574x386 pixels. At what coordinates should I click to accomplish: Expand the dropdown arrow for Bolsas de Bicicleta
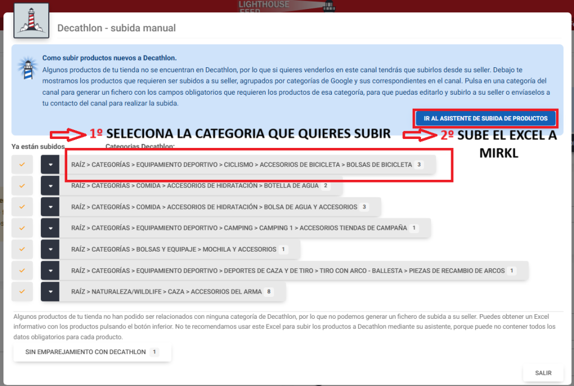point(50,165)
